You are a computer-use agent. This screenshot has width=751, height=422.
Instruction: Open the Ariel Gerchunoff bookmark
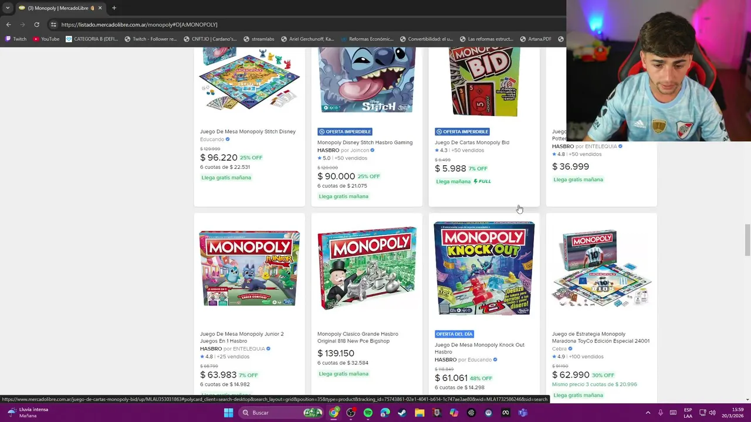pyautogui.click(x=307, y=39)
